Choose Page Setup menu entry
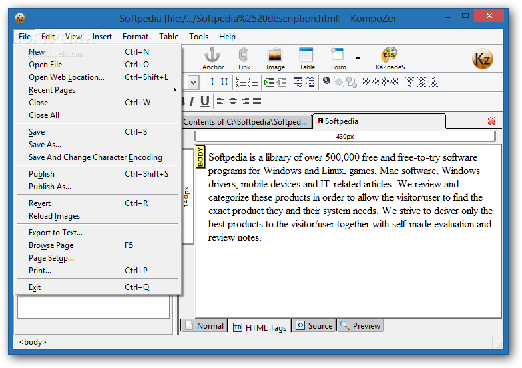The image size is (522, 368). 98,257
